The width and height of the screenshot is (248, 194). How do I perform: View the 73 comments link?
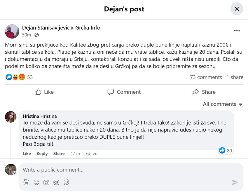pyautogui.click(x=206, y=77)
